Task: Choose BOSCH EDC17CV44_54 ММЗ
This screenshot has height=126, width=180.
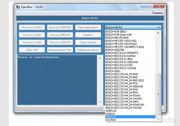Action: point(130,74)
